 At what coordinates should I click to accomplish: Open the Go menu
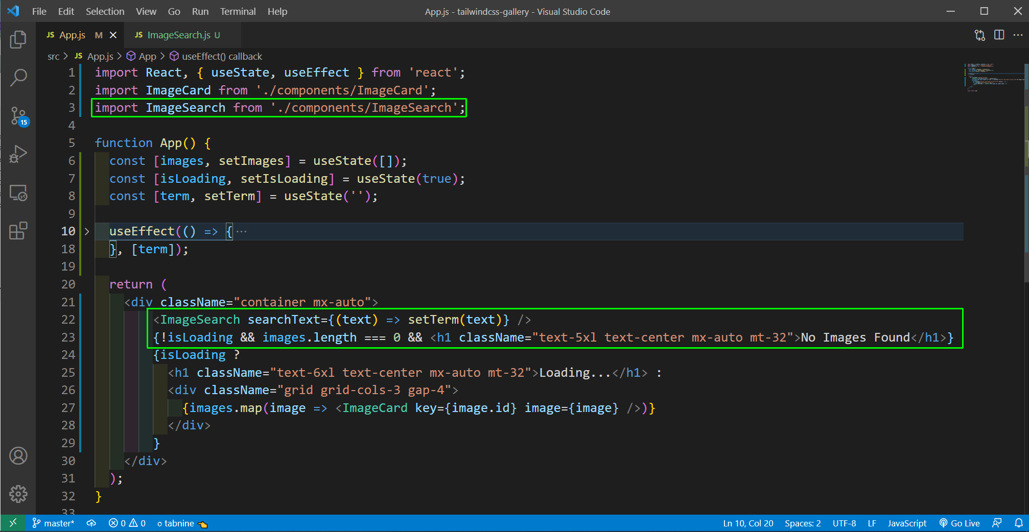174,11
